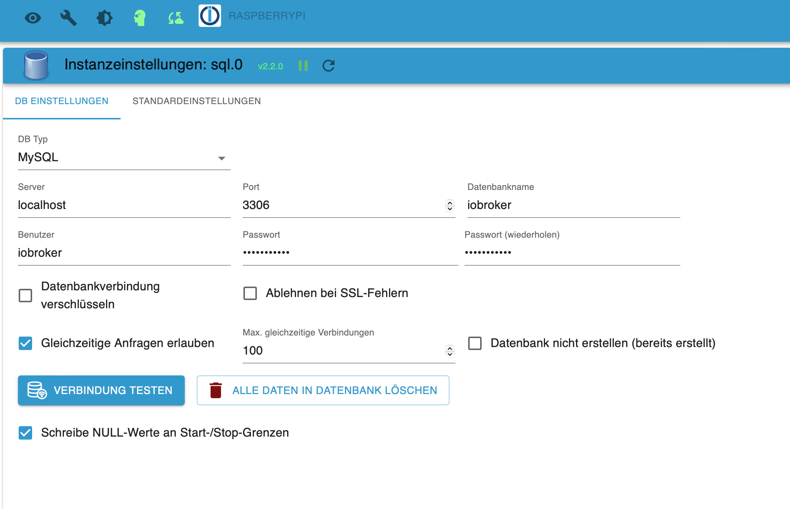This screenshot has height=509, width=790.
Task: Adjust Max. gleichzeitige Verbindungen stepper
Action: pyautogui.click(x=450, y=351)
